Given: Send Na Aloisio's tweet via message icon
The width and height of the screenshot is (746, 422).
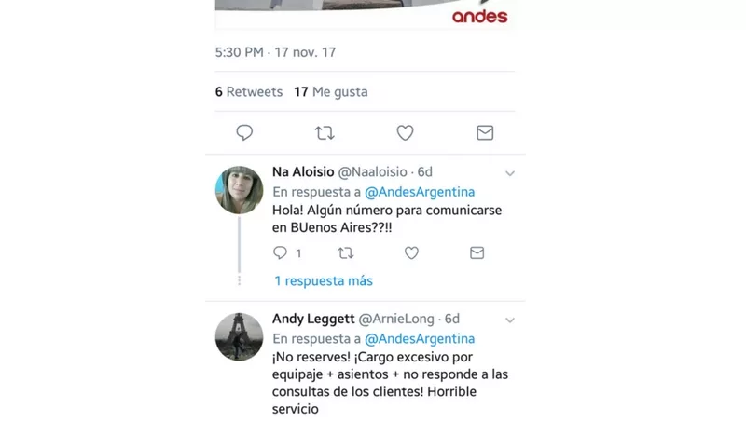Looking at the screenshot, I should (477, 252).
